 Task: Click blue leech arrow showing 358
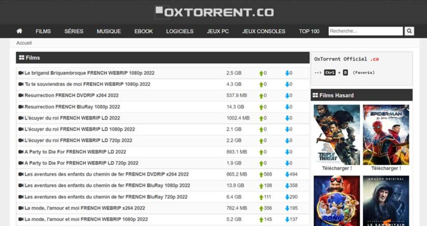[287, 186]
